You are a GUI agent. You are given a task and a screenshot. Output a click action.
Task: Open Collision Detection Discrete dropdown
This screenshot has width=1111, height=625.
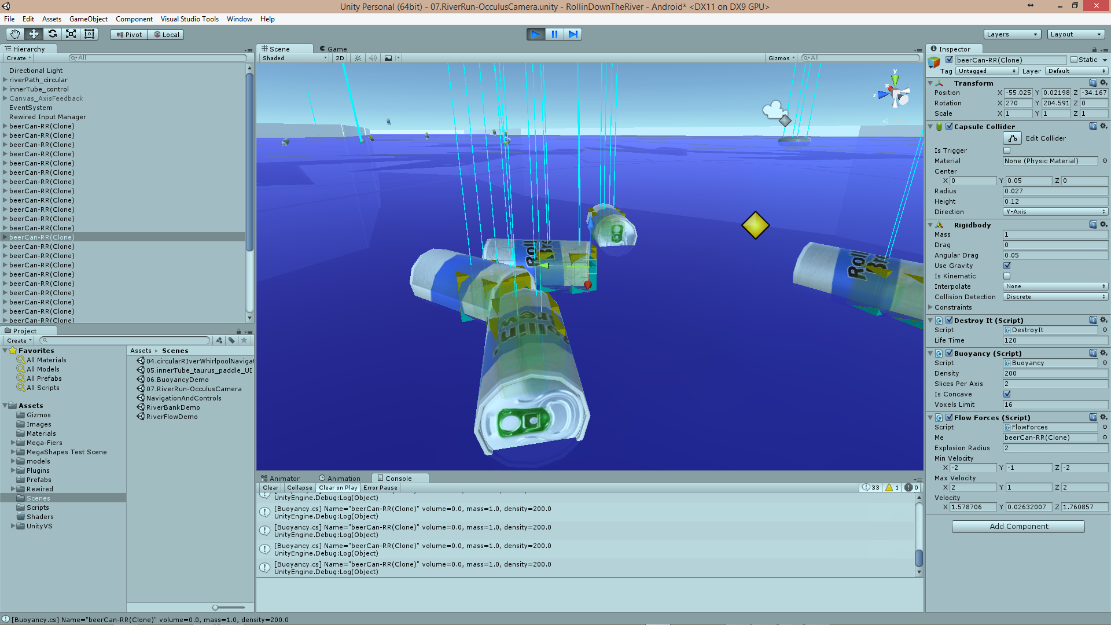pyautogui.click(x=1054, y=297)
